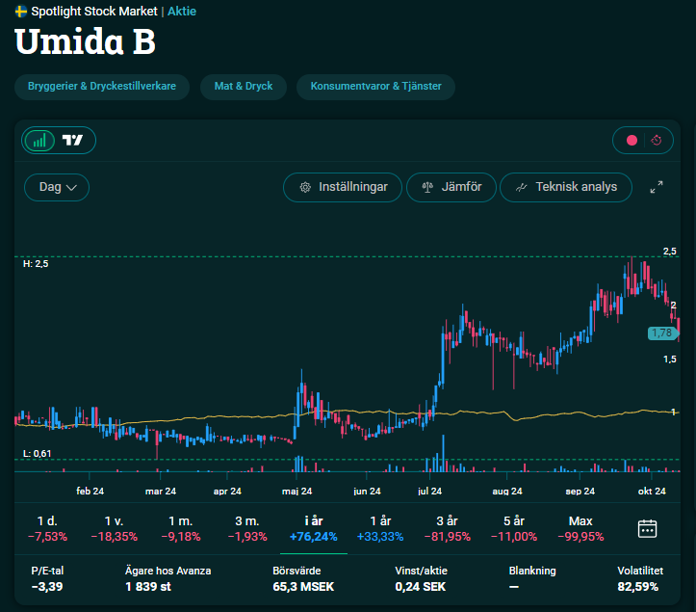Select the Max period tab
The width and height of the screenshot is (696, 612).
(x=580, y=528)
